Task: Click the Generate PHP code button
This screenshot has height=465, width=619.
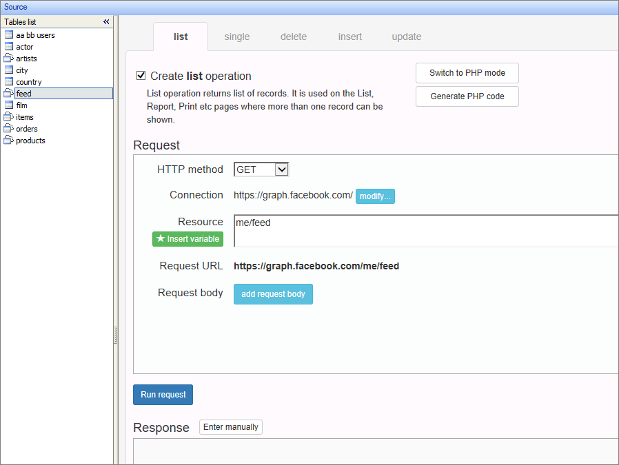Action: point(467,96)
